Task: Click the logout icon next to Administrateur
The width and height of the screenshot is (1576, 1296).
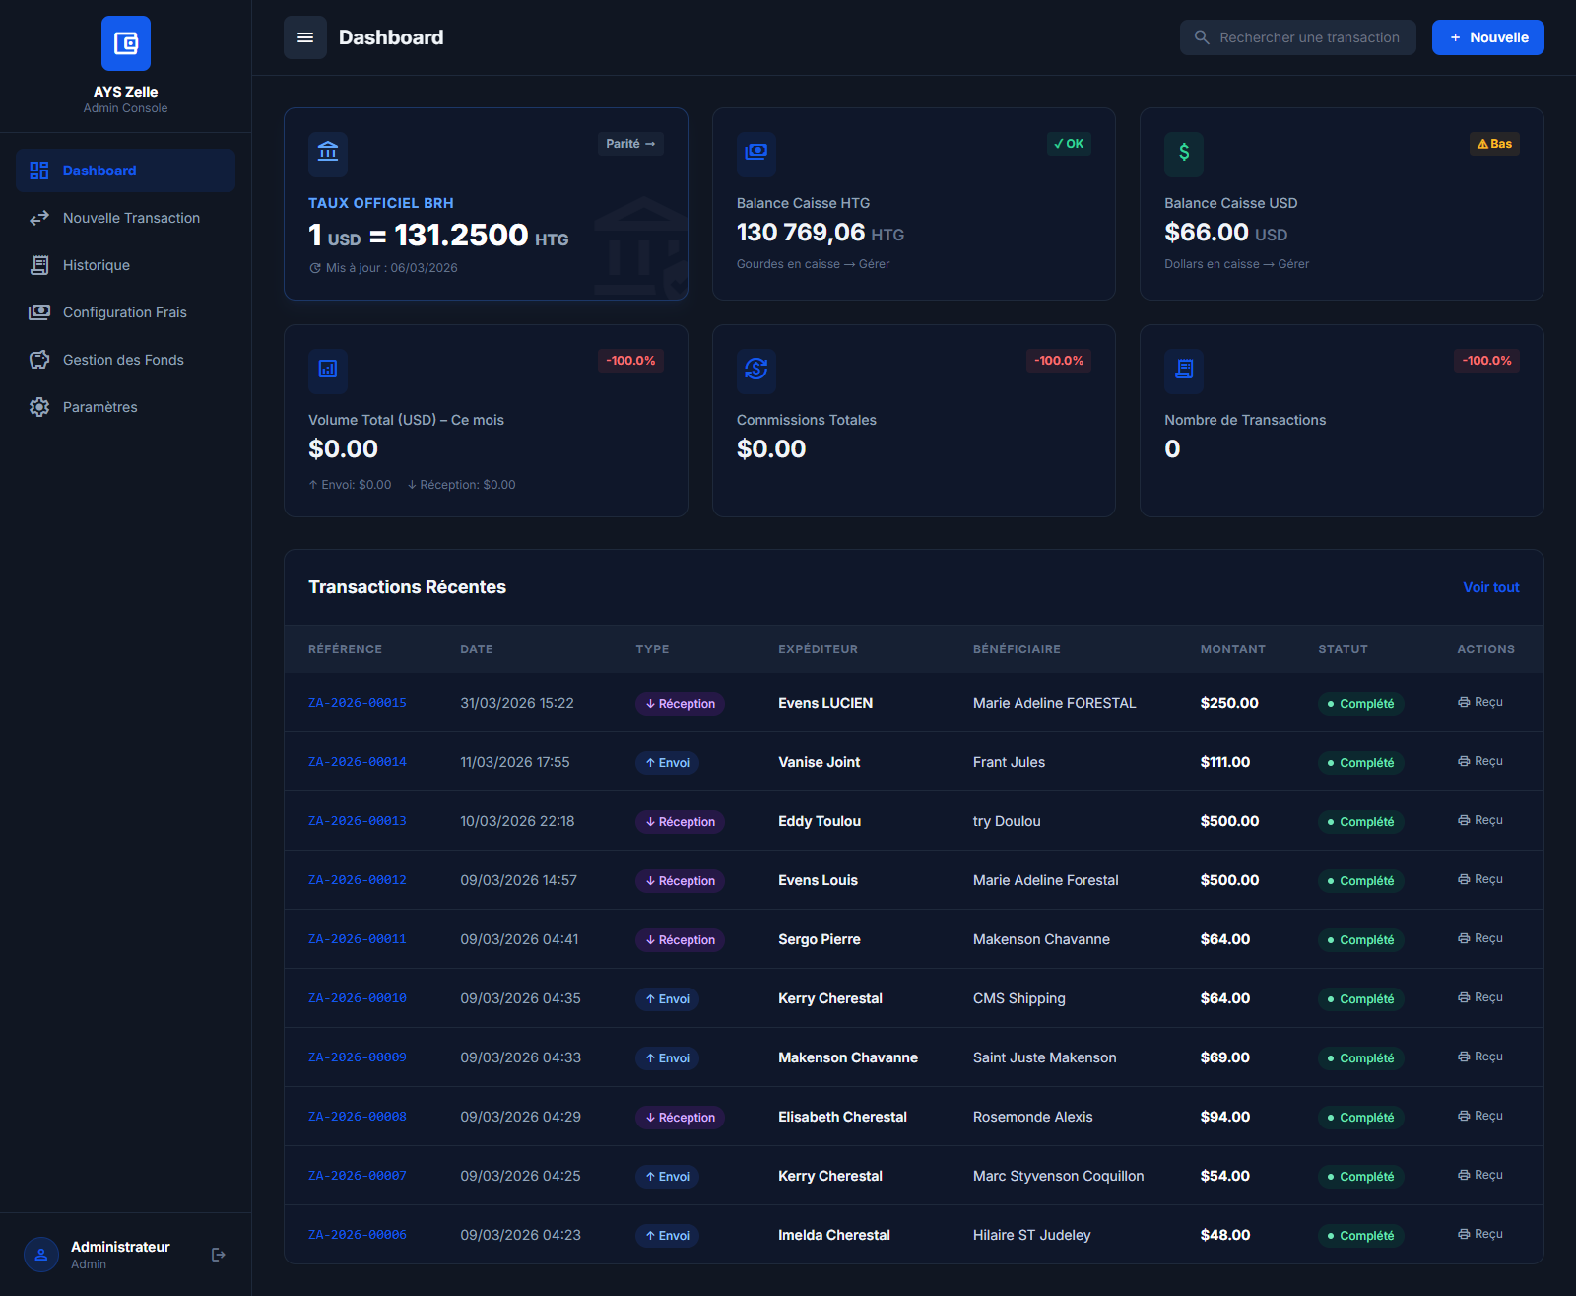Action: [218, 1254]
